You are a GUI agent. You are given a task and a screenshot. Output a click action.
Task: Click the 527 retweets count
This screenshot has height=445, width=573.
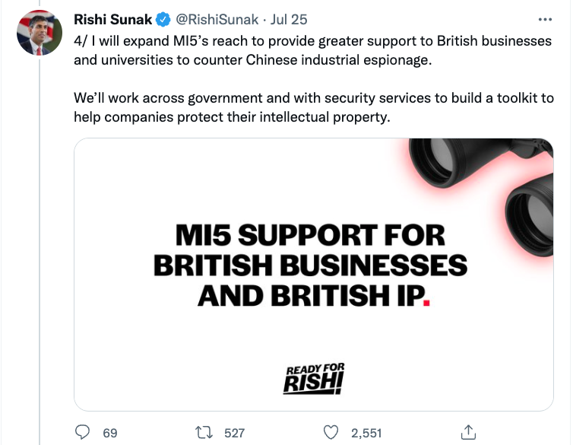(234, 433)
